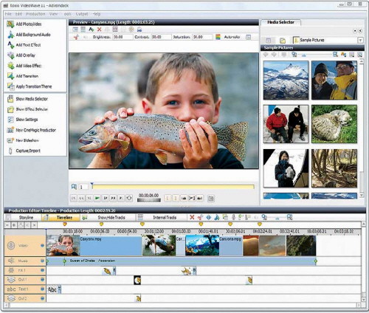Toggle the FX 1 track indicator
Screen dimensions: 369x313
point(42,270)
